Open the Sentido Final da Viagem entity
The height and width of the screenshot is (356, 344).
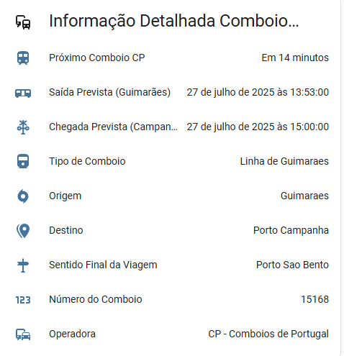[x=172, y=265]
